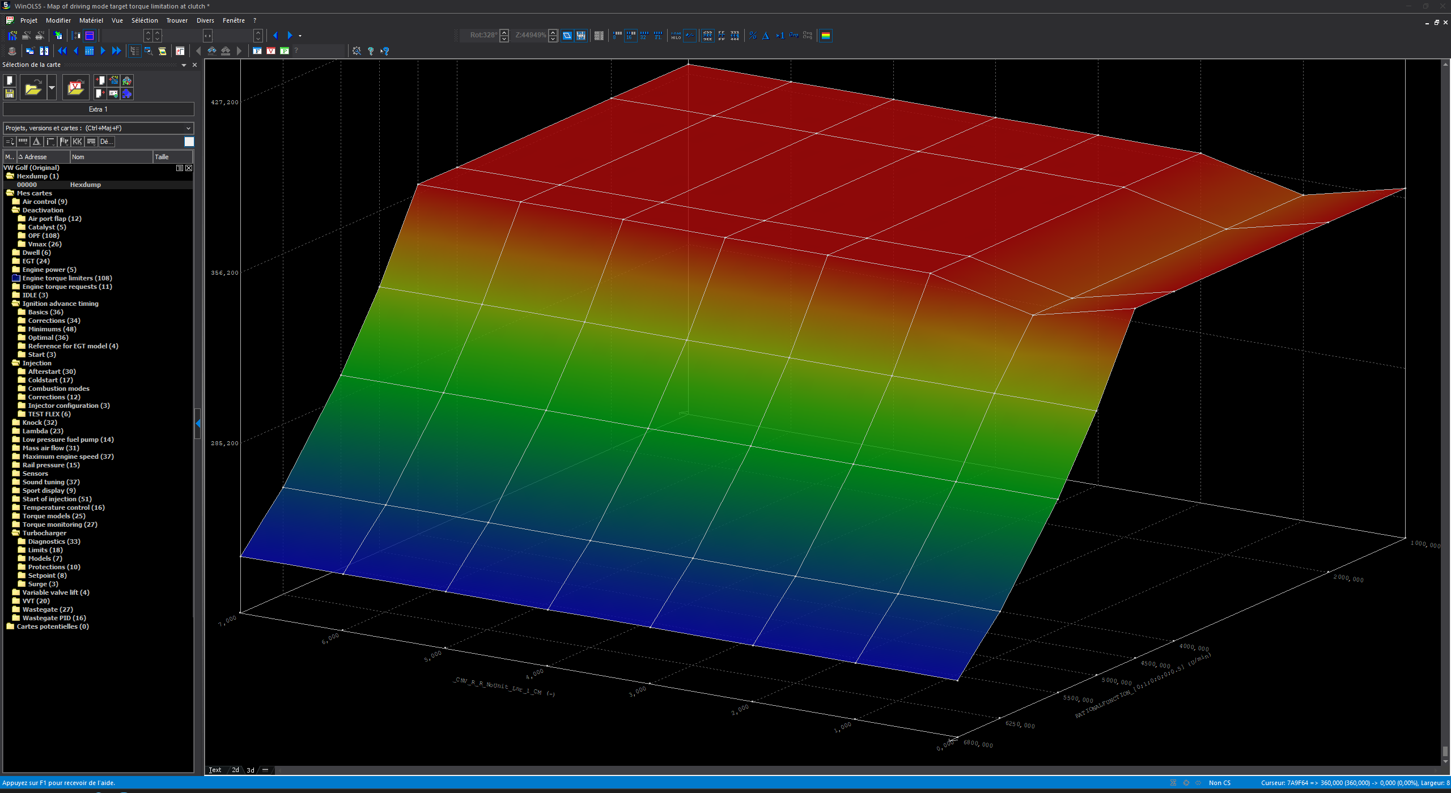1451x793 pixels.
Task: Click the white color swatch box
Action: 189,142
